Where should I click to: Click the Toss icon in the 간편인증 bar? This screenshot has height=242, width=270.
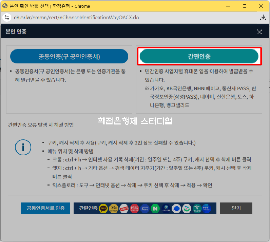click(x=176, y=209)
